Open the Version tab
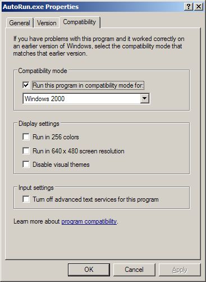Screen dimensions: 206x282 pos(47,23)
